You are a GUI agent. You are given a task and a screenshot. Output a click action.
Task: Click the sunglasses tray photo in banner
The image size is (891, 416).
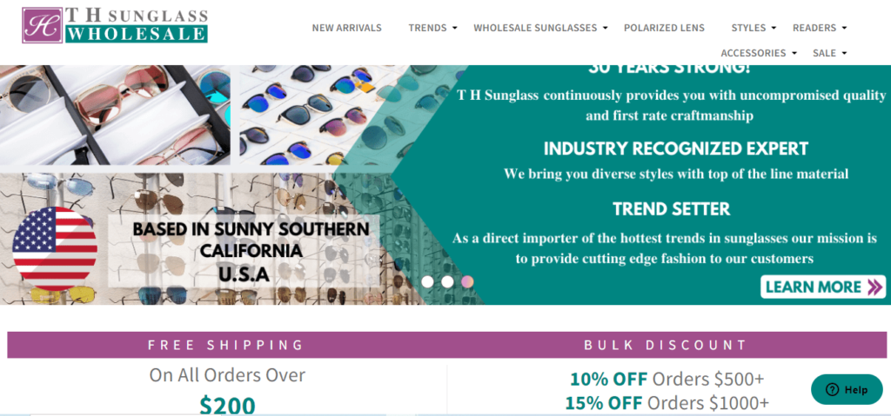coord(115,115)
